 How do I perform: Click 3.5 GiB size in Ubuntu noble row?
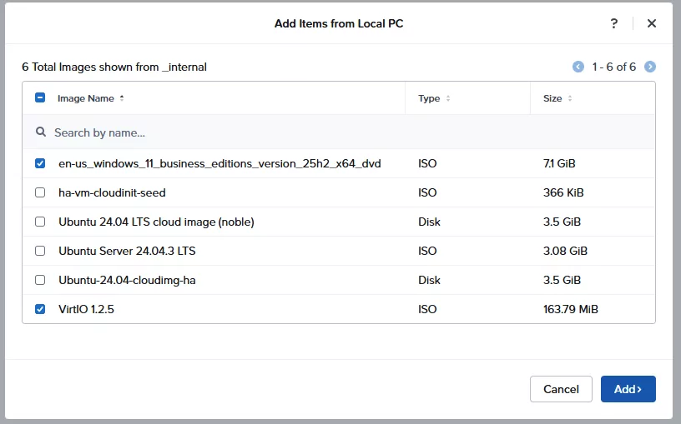click(562, 222)
